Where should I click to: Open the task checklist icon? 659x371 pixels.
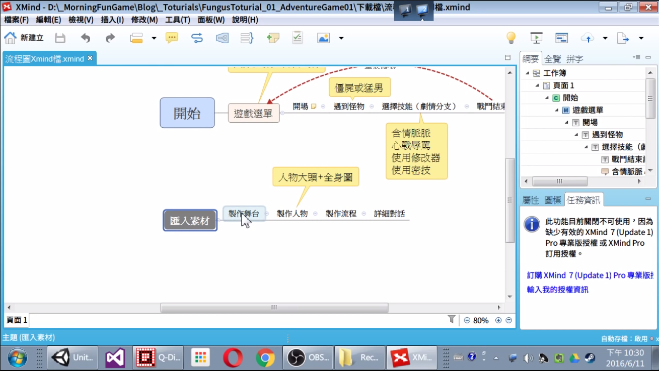pos(298,38)
